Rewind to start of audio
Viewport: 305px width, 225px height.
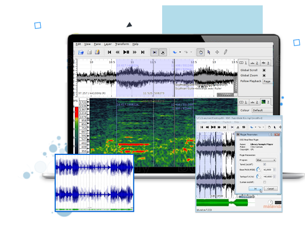(110, 52)
